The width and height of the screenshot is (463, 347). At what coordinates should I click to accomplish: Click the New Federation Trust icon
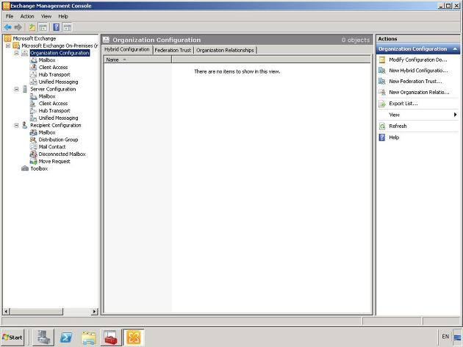click(x=382, y=81)
